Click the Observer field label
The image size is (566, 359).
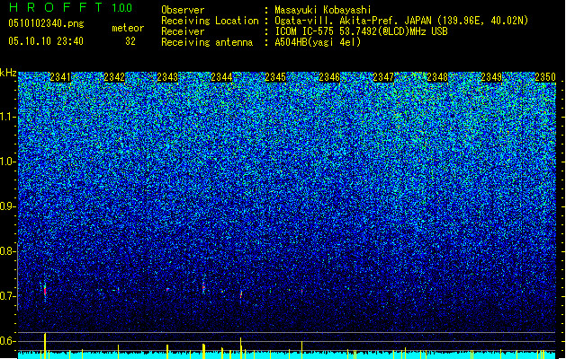pyautogui.click(x=183, y=10)
